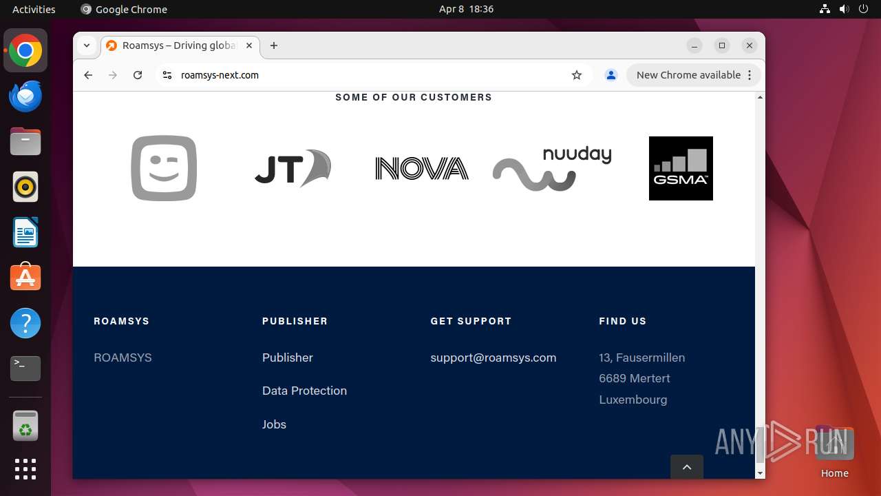The width and height of the screenshot is (881, 496).
Task: Show Applications grid in the dock
Action: [25, 469]
